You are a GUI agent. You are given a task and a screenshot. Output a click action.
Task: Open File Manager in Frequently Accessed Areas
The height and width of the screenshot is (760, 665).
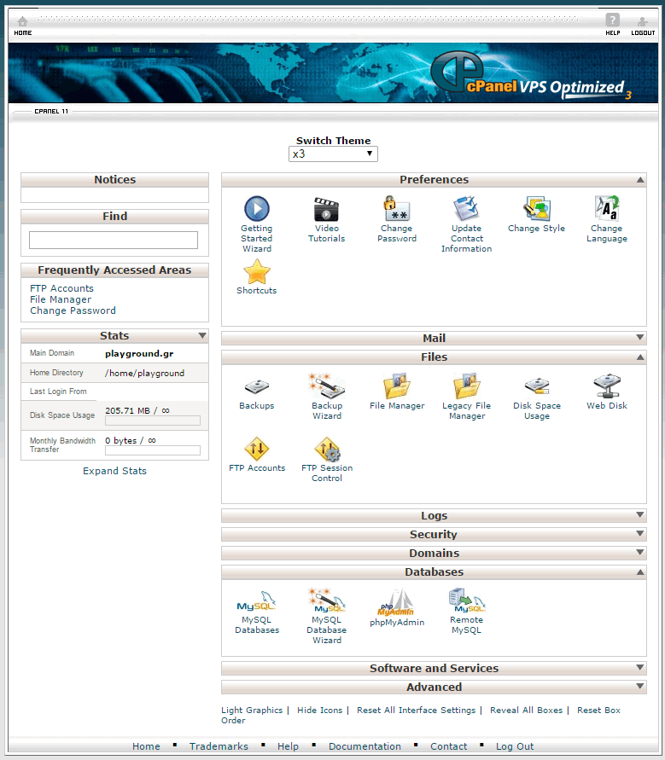[61, 299]
